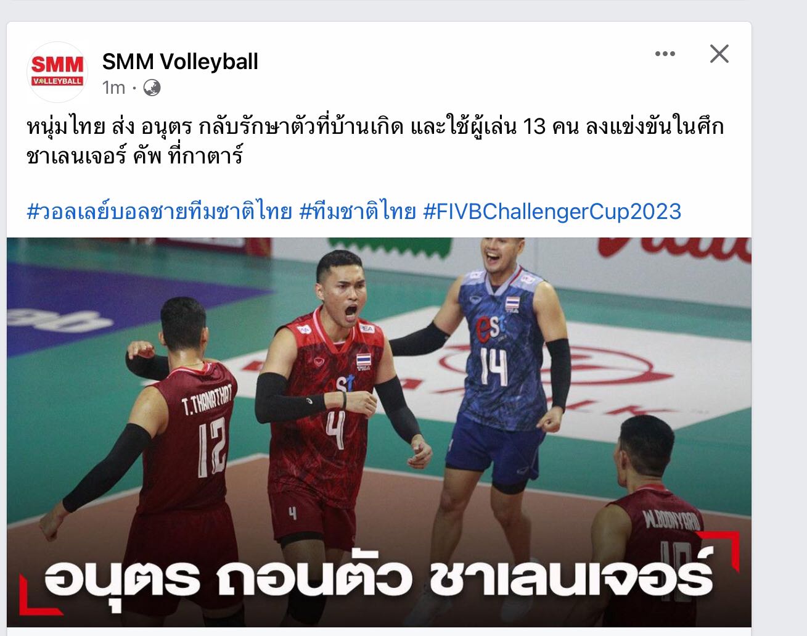Click the headline อนุตร ถอนตัว ชาเลนเจอร์ in image
The height and width of the screenshot is (636, 807).
point(379,579)
